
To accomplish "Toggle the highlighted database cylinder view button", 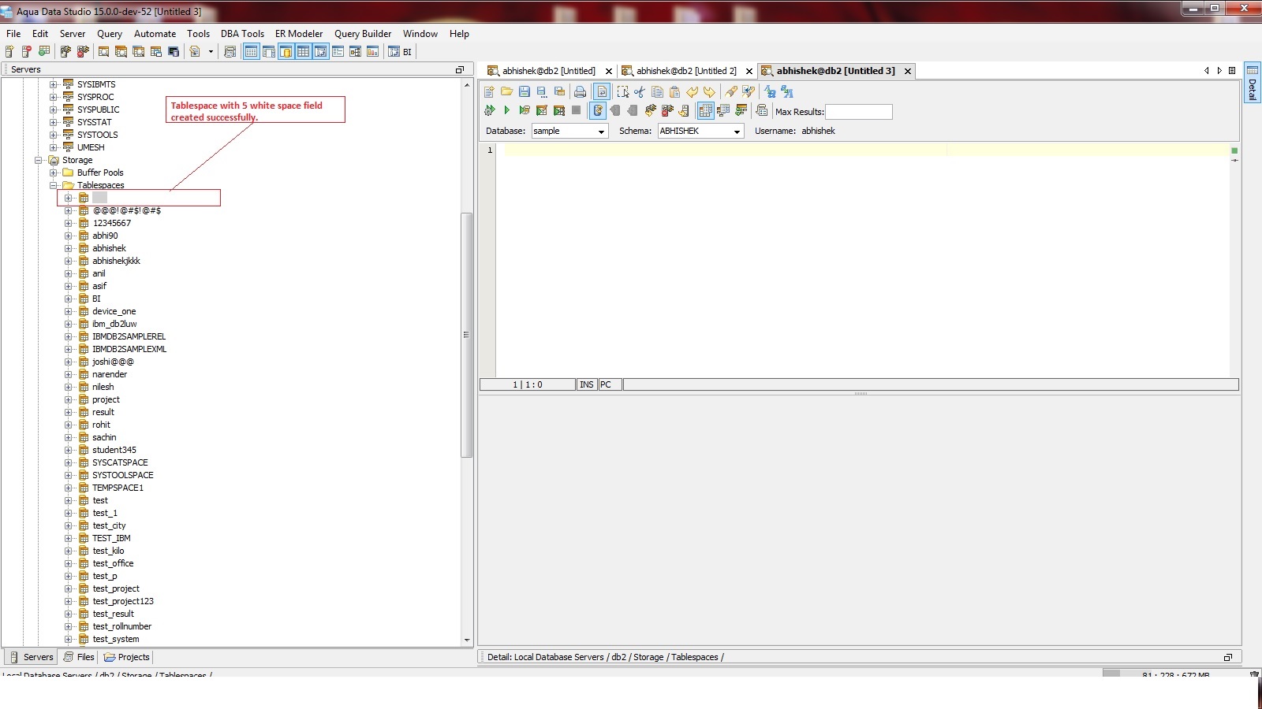I will [286, 52].
